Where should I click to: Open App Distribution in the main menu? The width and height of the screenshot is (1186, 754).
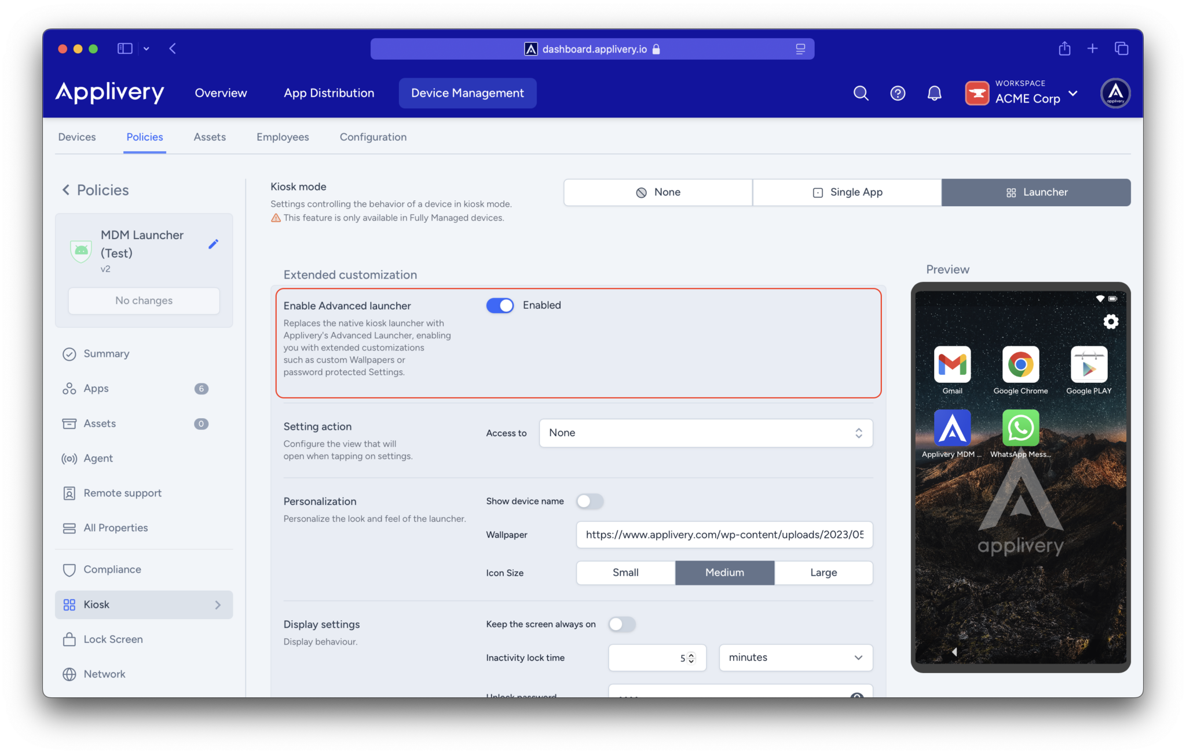pyautogui.click(x=328, y=93)
